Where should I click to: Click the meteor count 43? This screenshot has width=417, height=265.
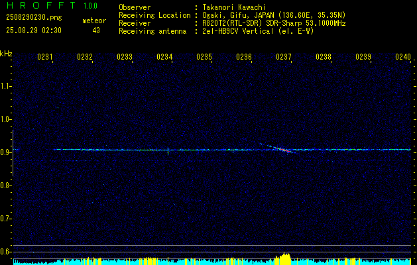pos(96,30)
